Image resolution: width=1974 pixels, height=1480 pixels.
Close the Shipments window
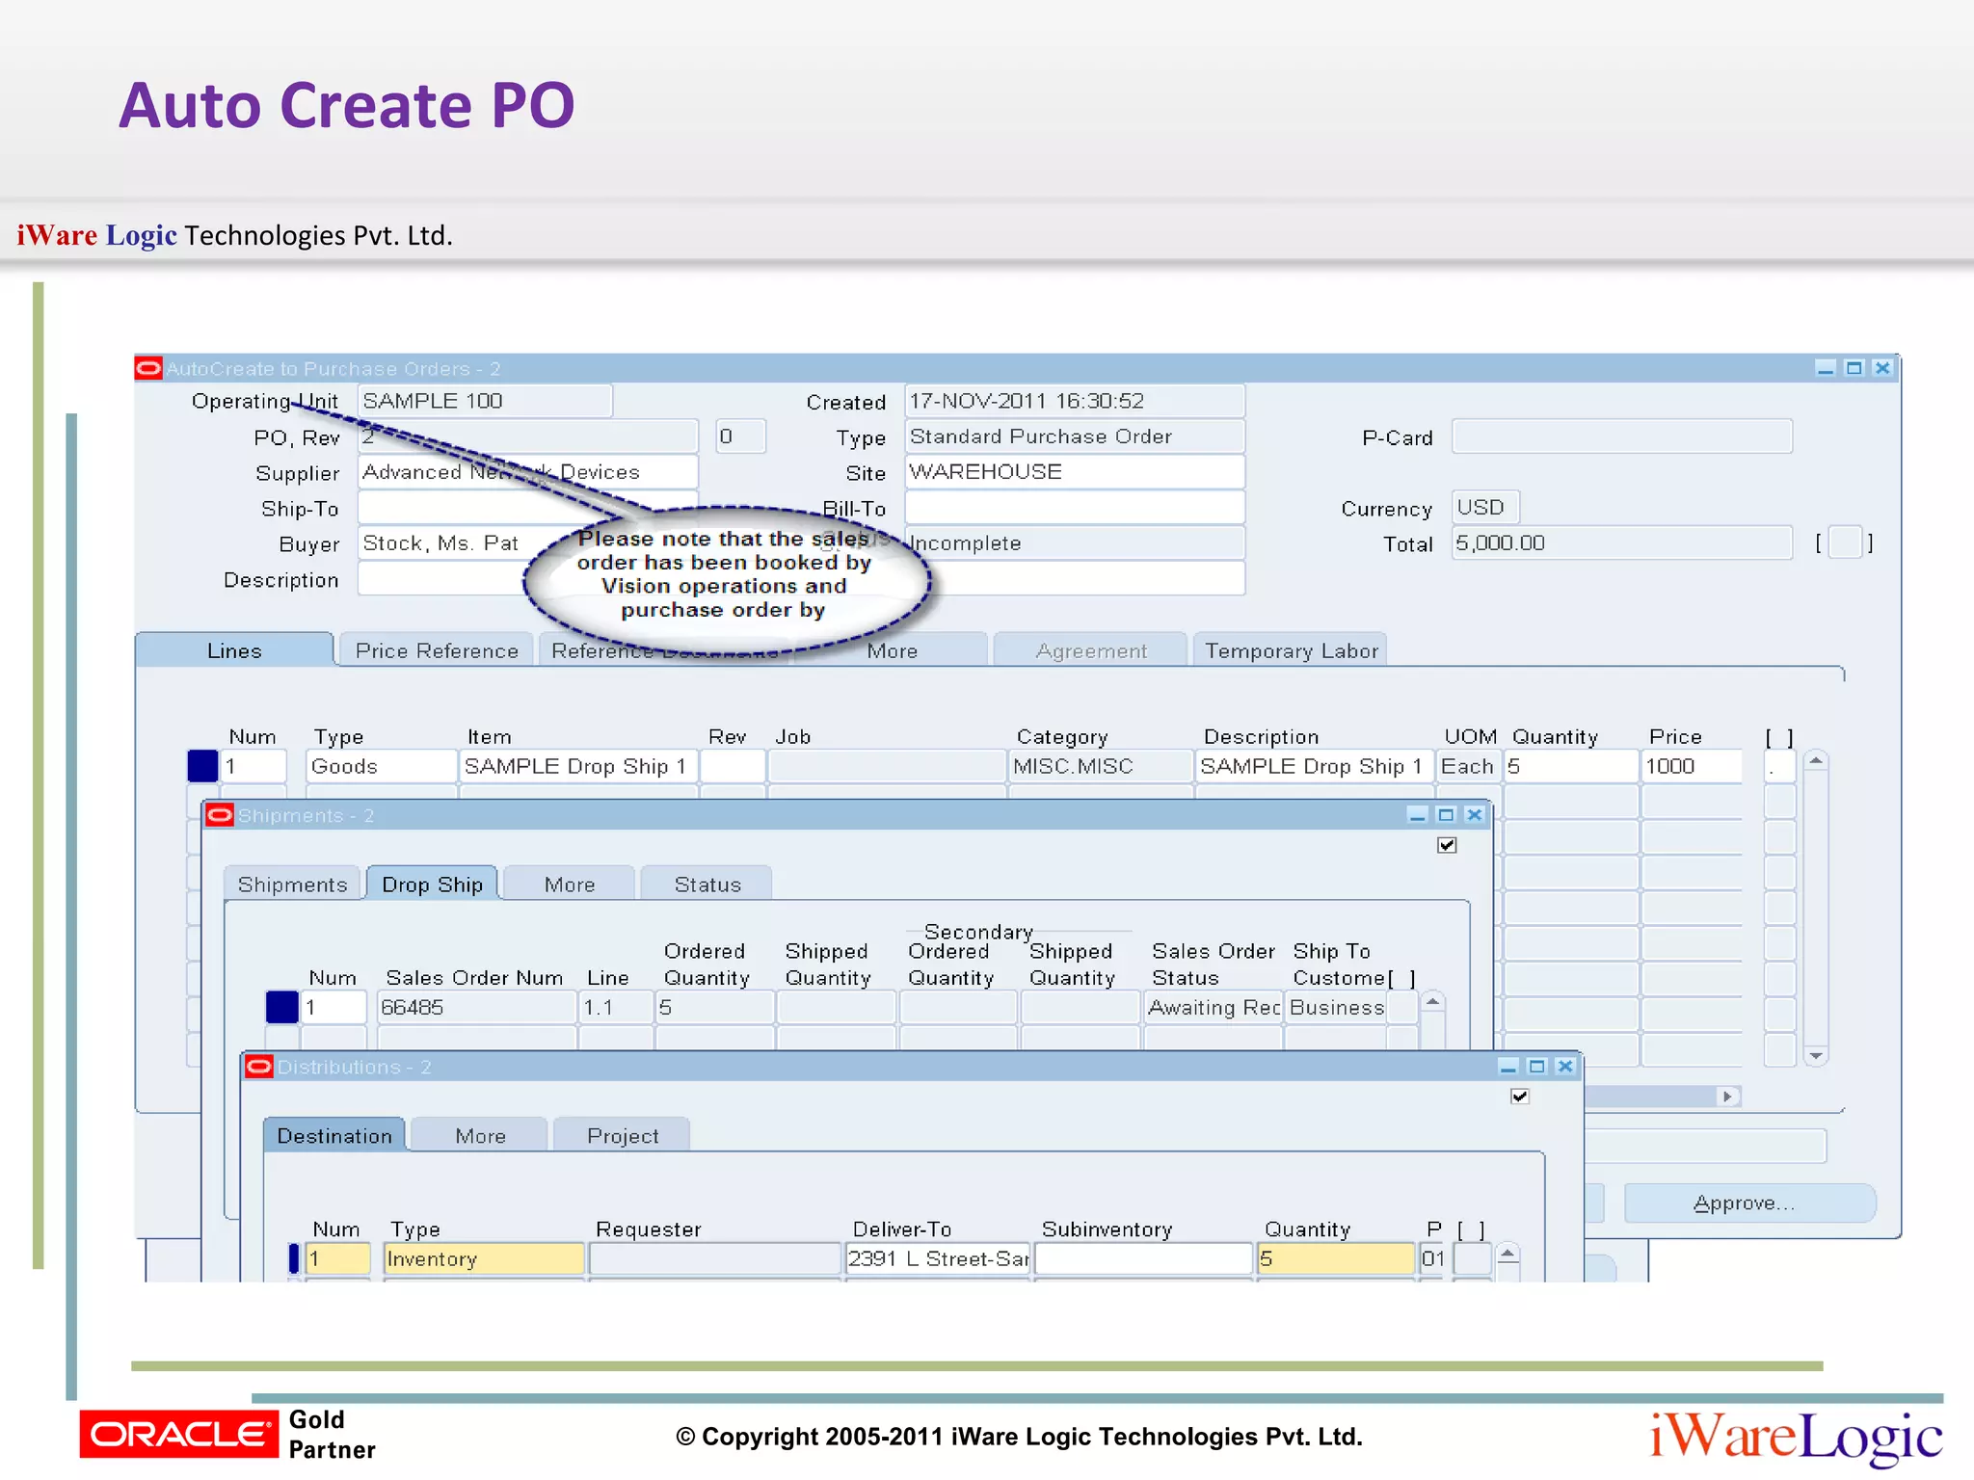(1474, 815)
